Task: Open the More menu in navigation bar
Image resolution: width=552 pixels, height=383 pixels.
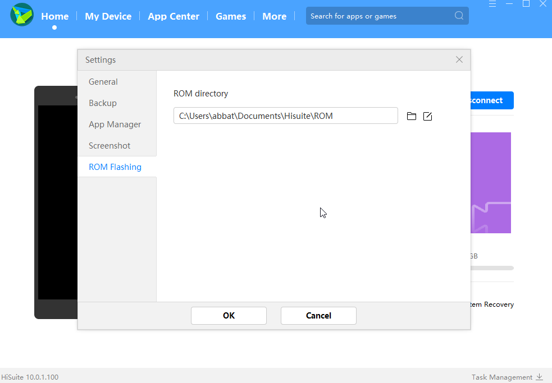Action: click(274, 16)
